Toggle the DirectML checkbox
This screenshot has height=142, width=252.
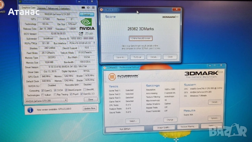(x=85, y=90)
